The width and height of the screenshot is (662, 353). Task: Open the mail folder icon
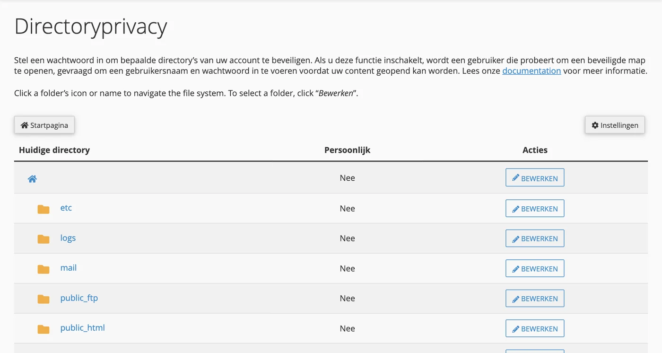click(44, 269)
